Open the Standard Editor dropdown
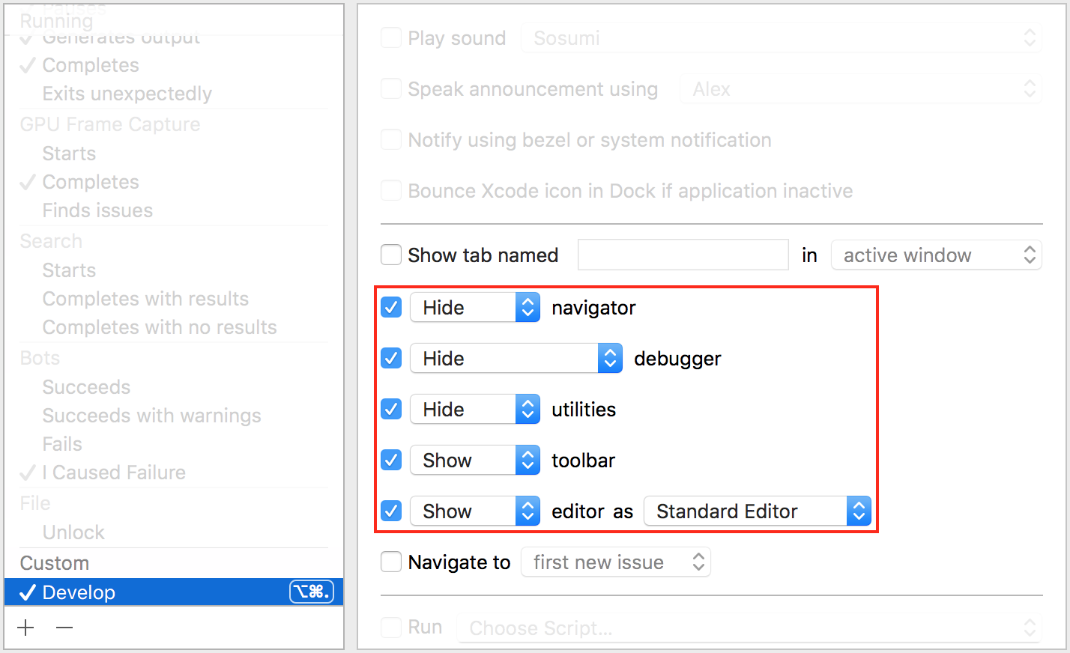1070x653 pixels. (757, 511)
